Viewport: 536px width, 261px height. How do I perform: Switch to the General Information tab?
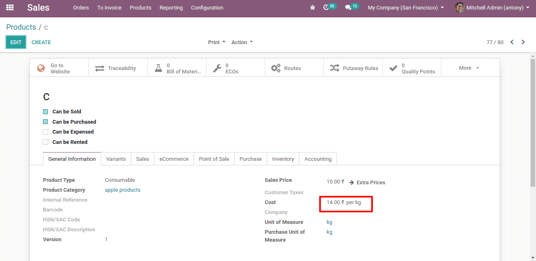(72, 159)
